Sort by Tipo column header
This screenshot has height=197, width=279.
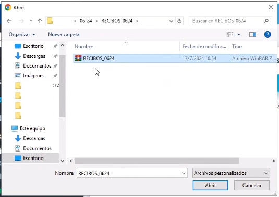click(237, 46)
